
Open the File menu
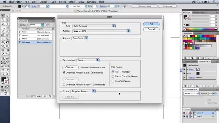[x=27, y=2]
